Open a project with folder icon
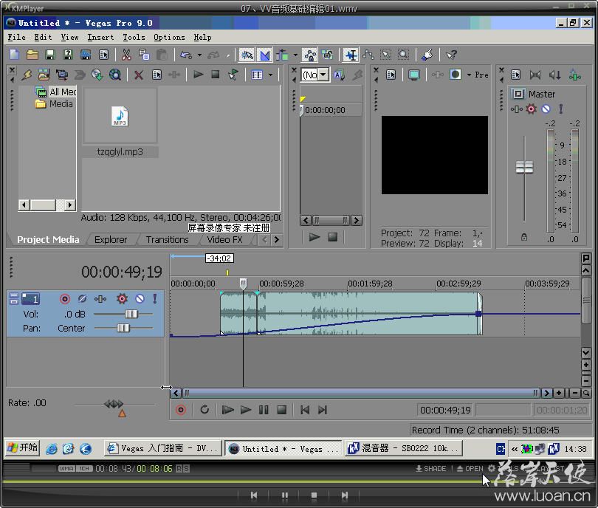The image size is (598, 508). (32, 55)
